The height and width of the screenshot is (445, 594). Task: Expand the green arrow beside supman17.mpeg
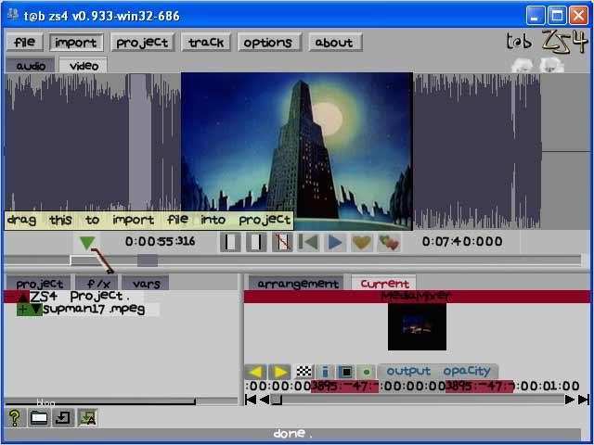point(36,310)
